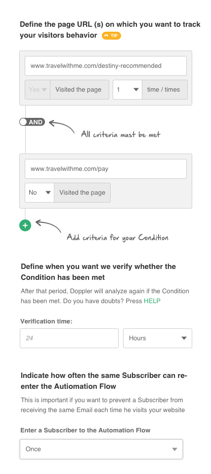This screenshot has width=211, height=474.
Task: Click the arrow icon in the Hours dropdown
Action: tap(184, 338)
